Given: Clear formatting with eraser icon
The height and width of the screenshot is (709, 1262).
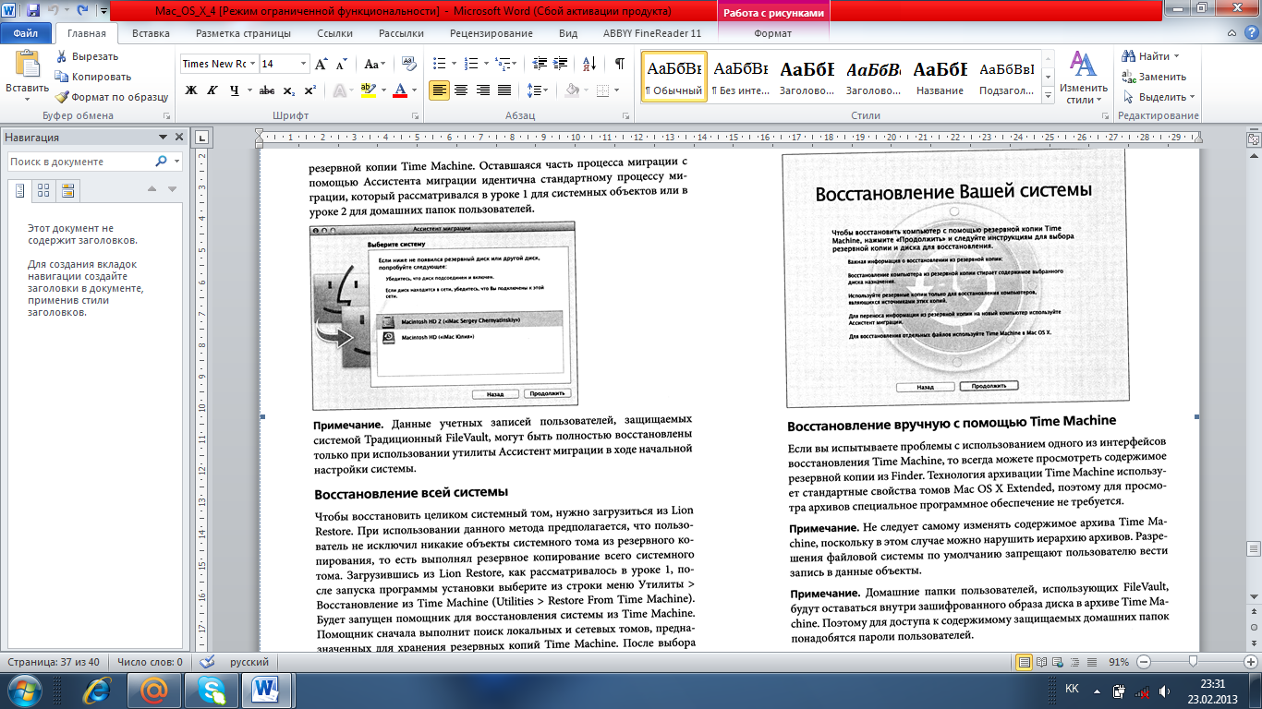Looking at the screenshot, I should (408, 64).
